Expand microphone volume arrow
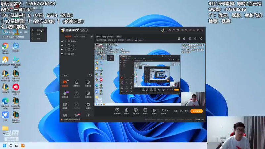Viewport: 265px width, 149px height. coord(158,111)
